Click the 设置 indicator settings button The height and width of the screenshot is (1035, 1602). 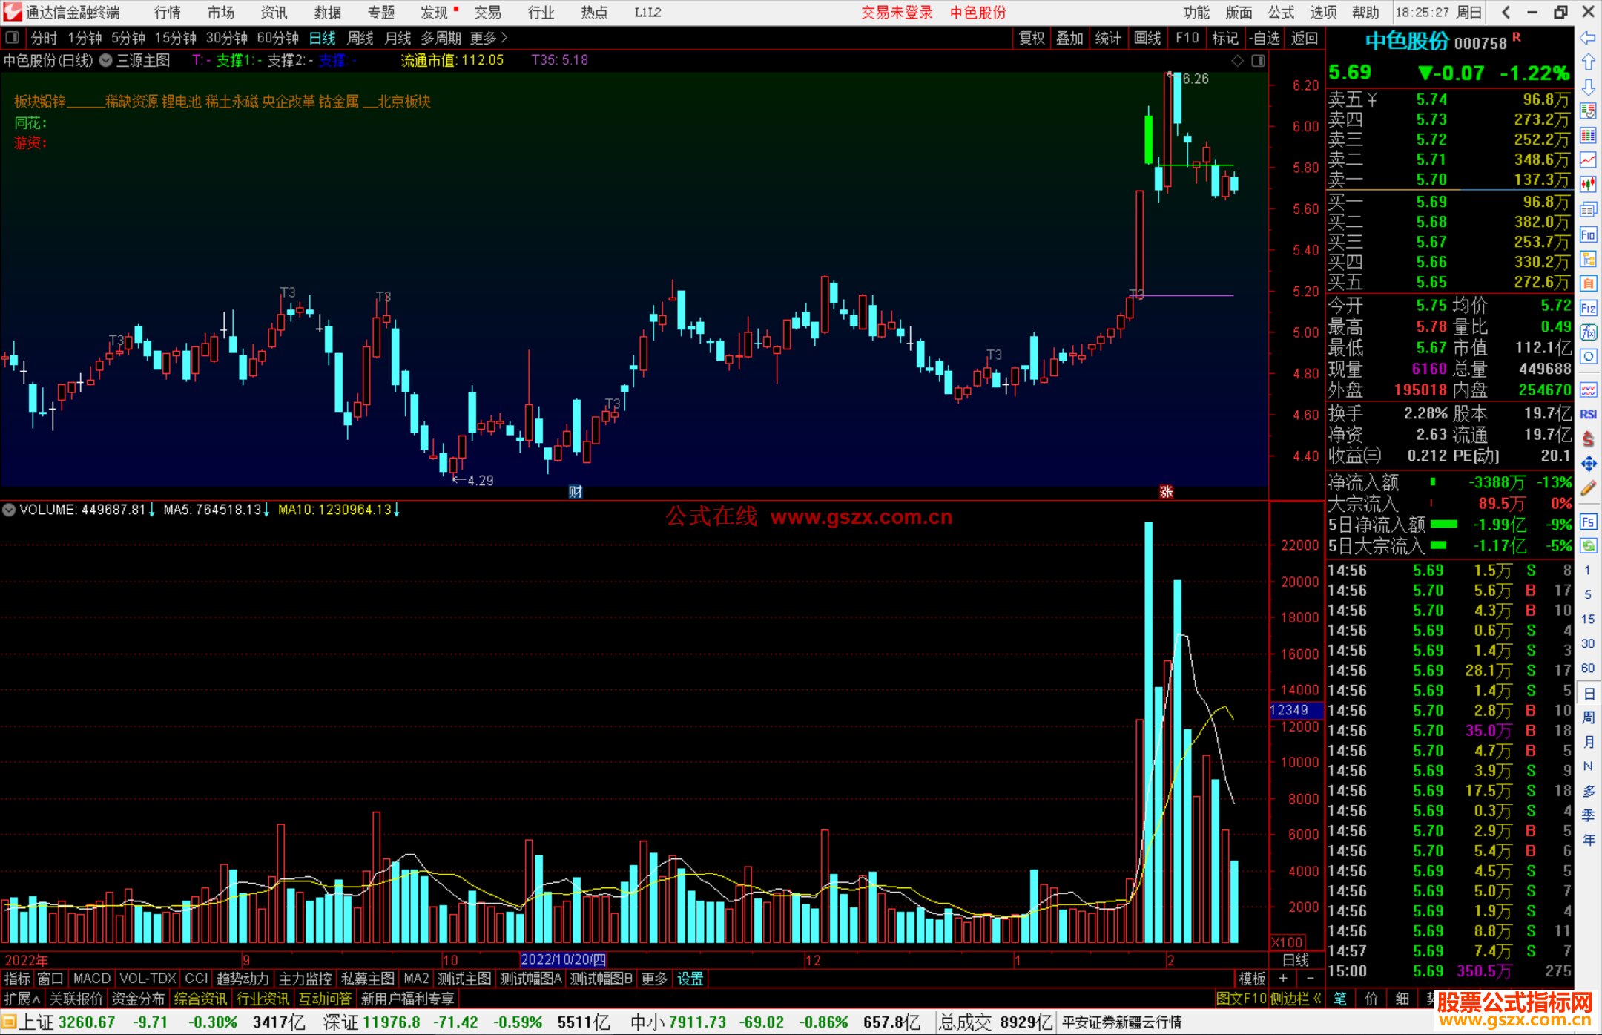(x=690, y=979)
